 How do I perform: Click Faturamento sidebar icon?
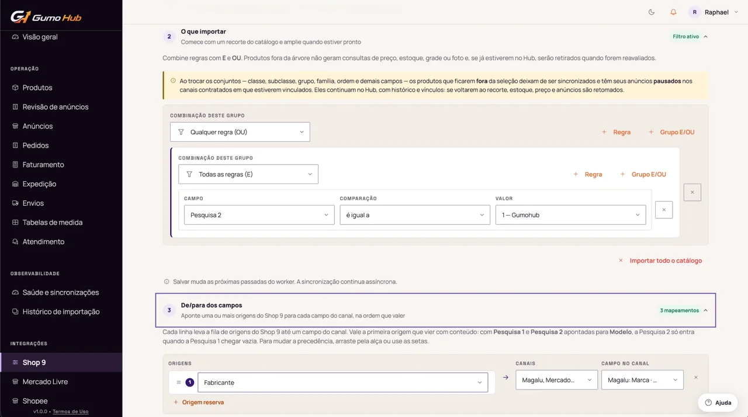15,165
